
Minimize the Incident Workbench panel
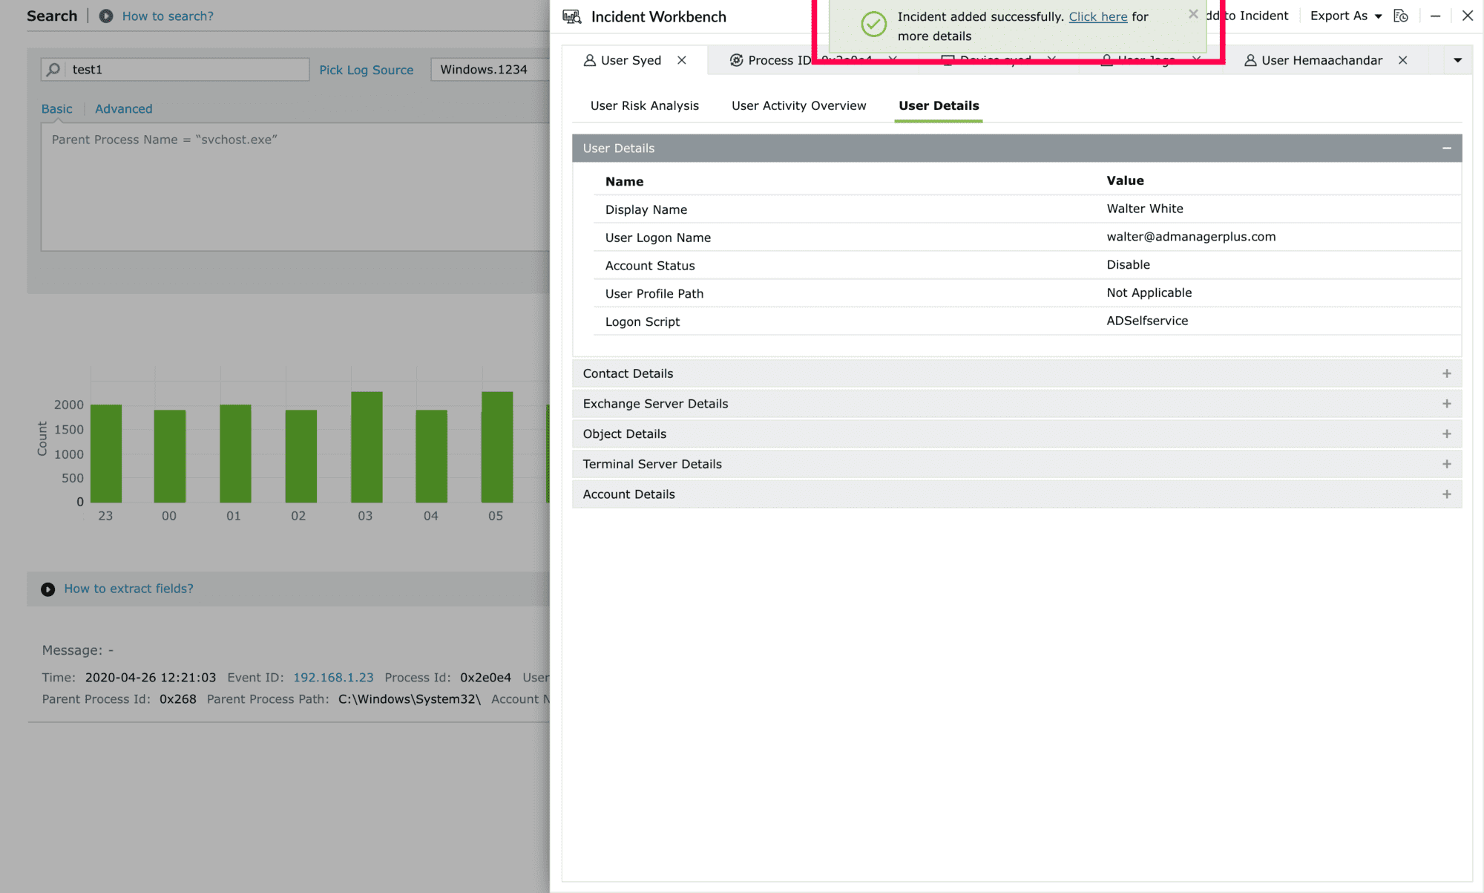[x=1435, y=16]
